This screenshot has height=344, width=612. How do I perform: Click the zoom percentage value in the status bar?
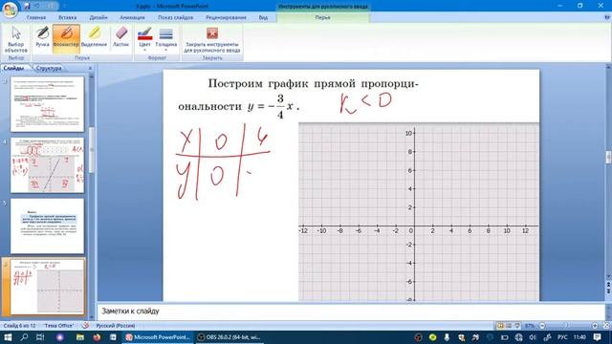click(530, 325)
